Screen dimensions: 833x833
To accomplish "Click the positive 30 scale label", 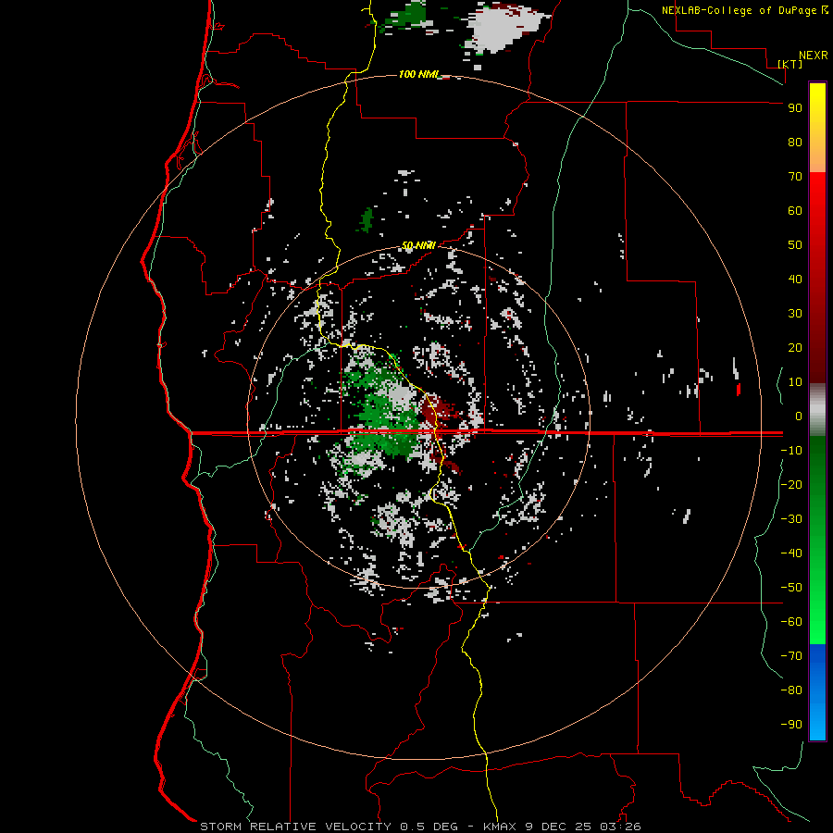I will 795,314.
